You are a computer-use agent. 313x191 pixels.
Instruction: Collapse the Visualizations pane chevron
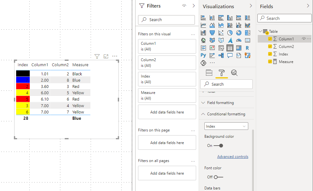pyautogui.click(x=251, y=6)
